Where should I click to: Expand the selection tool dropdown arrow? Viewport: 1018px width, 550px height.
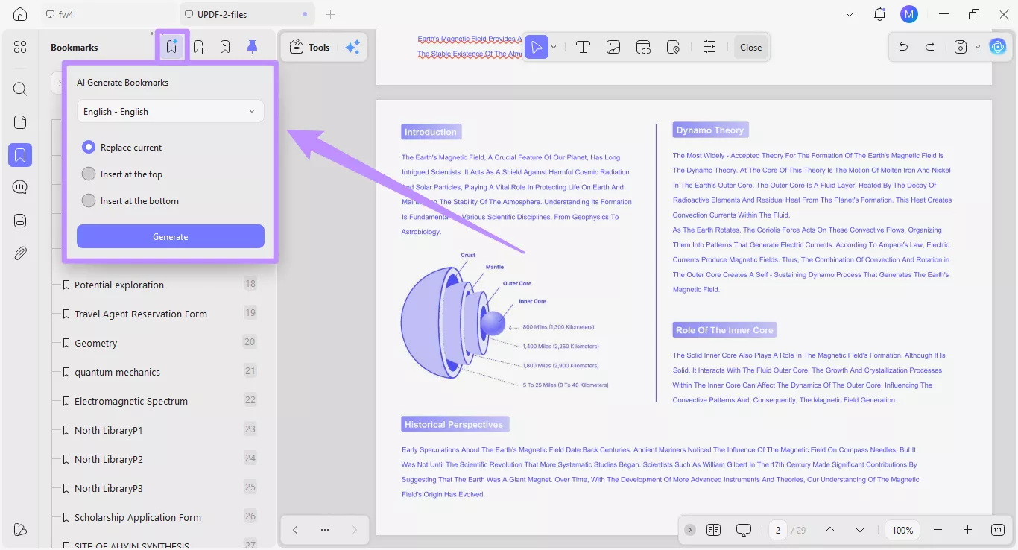pyautogui.click(x=553, y=47)
